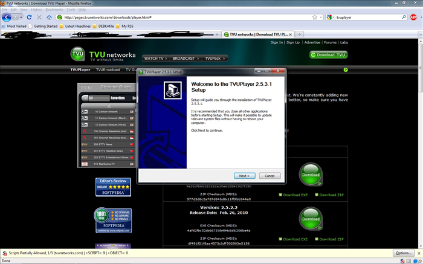
Task: Open Getting Started bookmark
Action: point(43,26)
